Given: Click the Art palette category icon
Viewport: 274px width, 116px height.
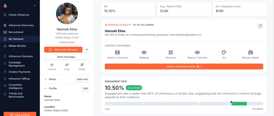Looking at the screenshot, I should [x=224, y=53].
